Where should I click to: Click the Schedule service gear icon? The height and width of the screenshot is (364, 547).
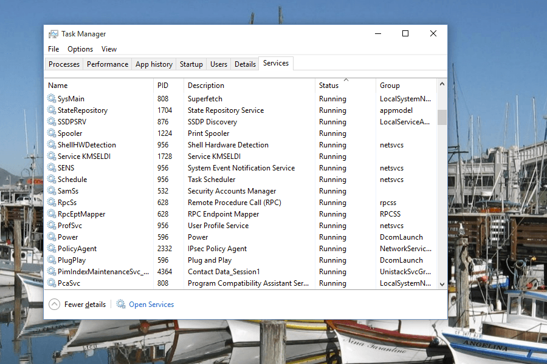pyautogui.click(x=52, y=179)
